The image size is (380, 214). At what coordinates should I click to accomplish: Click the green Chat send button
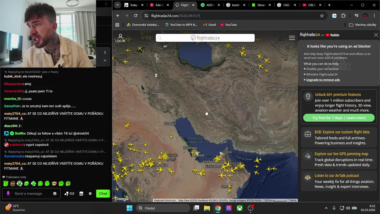click(x=103, y=193)
